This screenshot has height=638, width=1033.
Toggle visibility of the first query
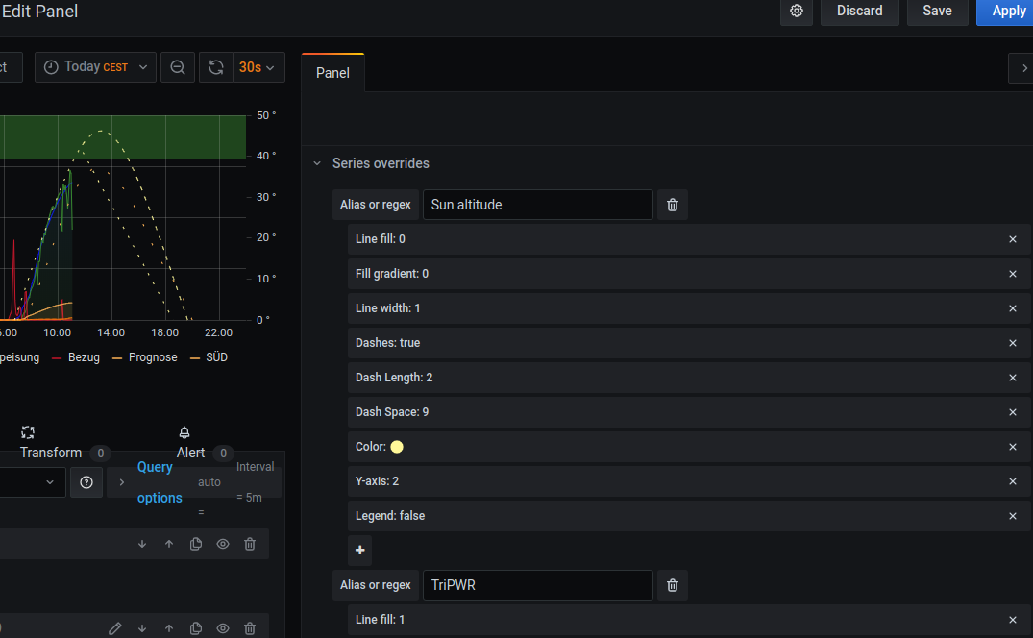pos(223,544)
